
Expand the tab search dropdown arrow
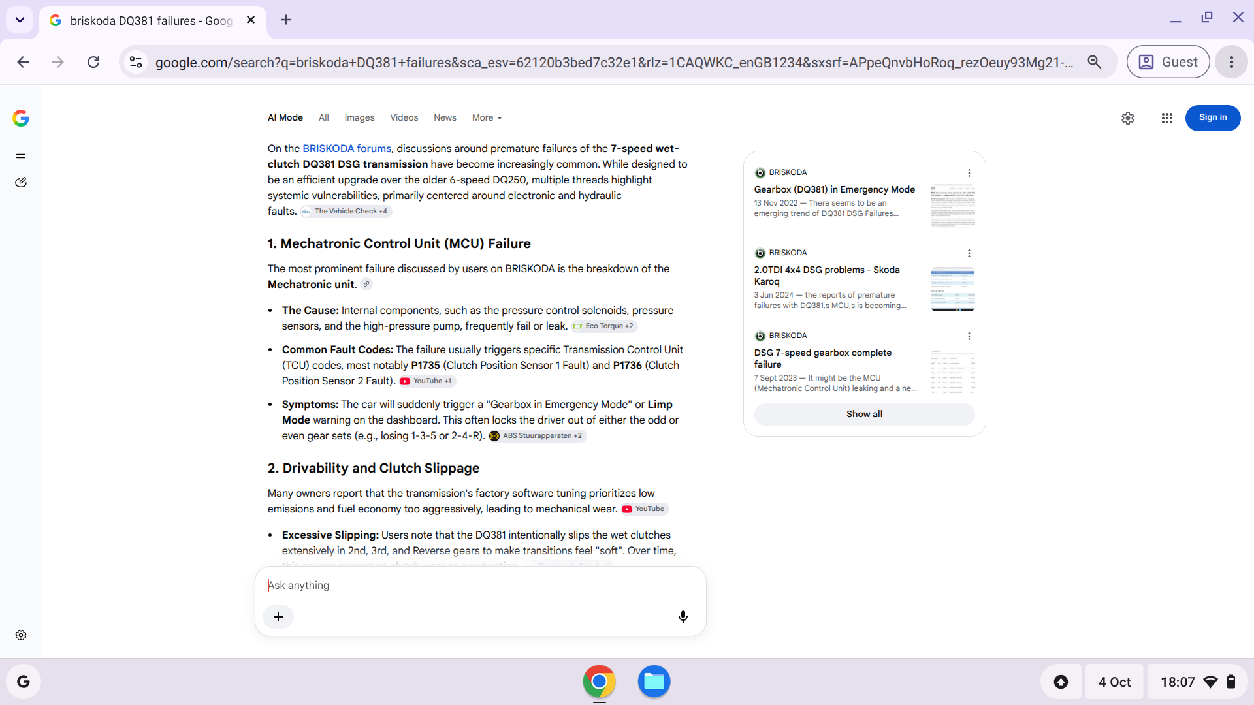coord(20,20)
